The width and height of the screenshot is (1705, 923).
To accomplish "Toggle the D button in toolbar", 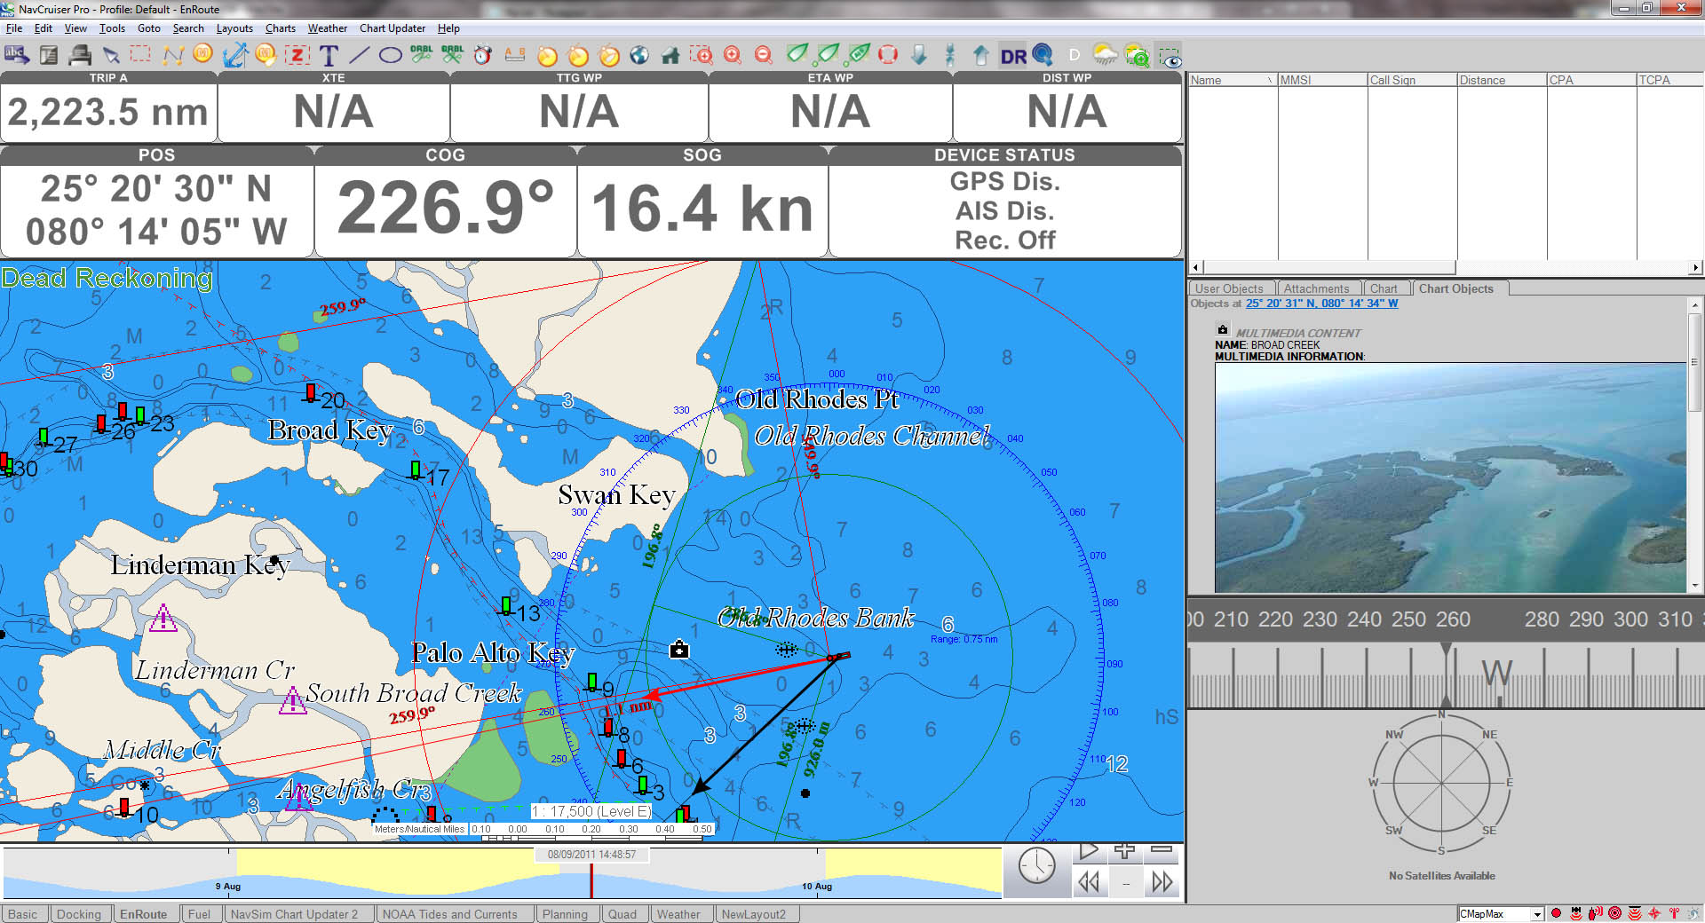I will [1074, 55].
